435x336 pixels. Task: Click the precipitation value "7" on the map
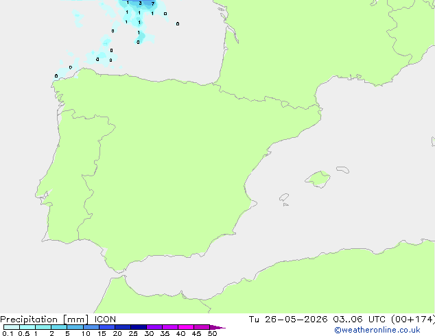pos(153,3)
